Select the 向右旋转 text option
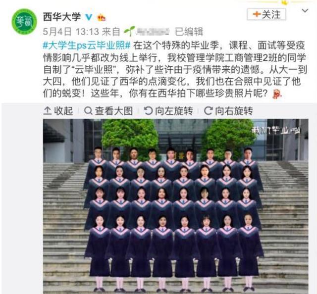The height and width of the screenshot is (294, 317). (234, 111)
